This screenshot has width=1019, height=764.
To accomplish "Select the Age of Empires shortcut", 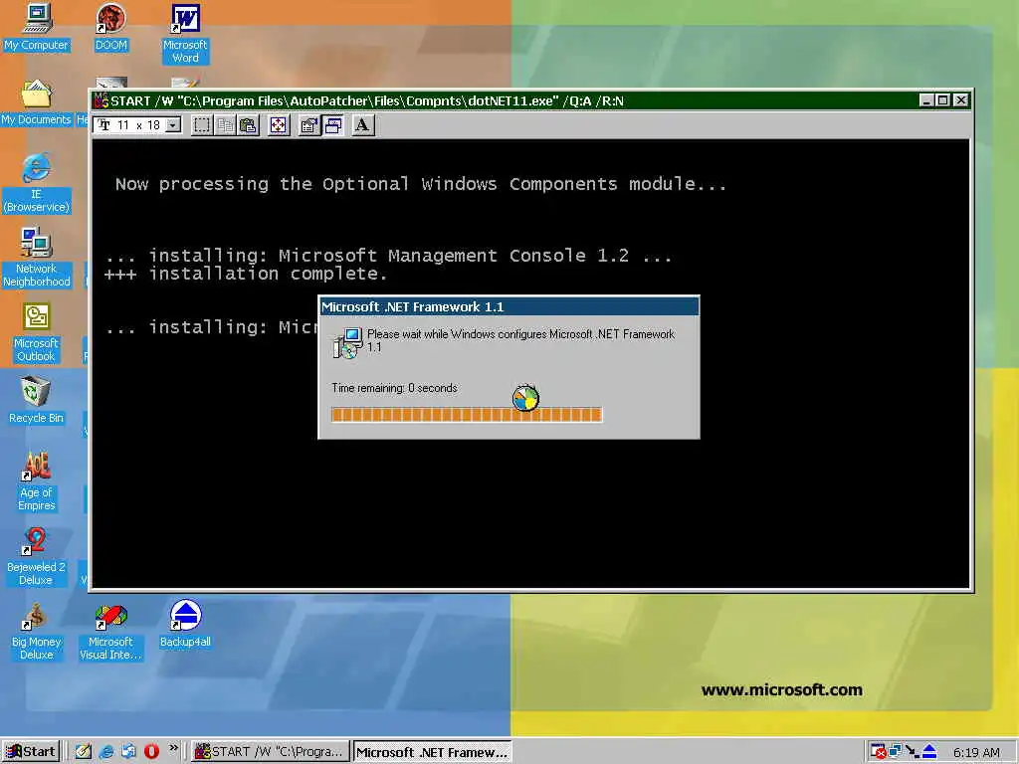I will pyautogui.click(x=37, y=481).
